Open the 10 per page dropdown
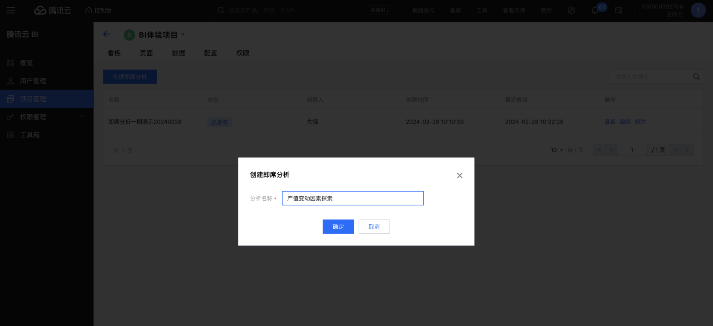The width and height of the screenshot is (713, 326). [557, 150]
